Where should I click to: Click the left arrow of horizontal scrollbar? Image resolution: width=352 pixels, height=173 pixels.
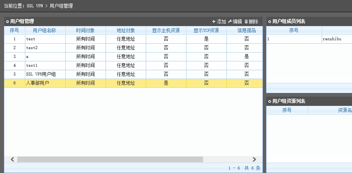tap(12, 159)
